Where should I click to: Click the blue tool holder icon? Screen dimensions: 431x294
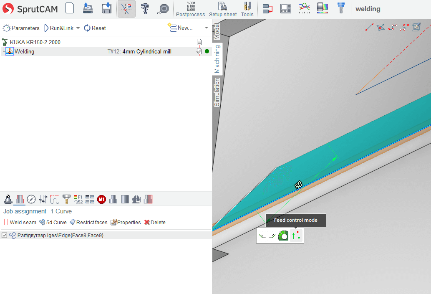341,8
